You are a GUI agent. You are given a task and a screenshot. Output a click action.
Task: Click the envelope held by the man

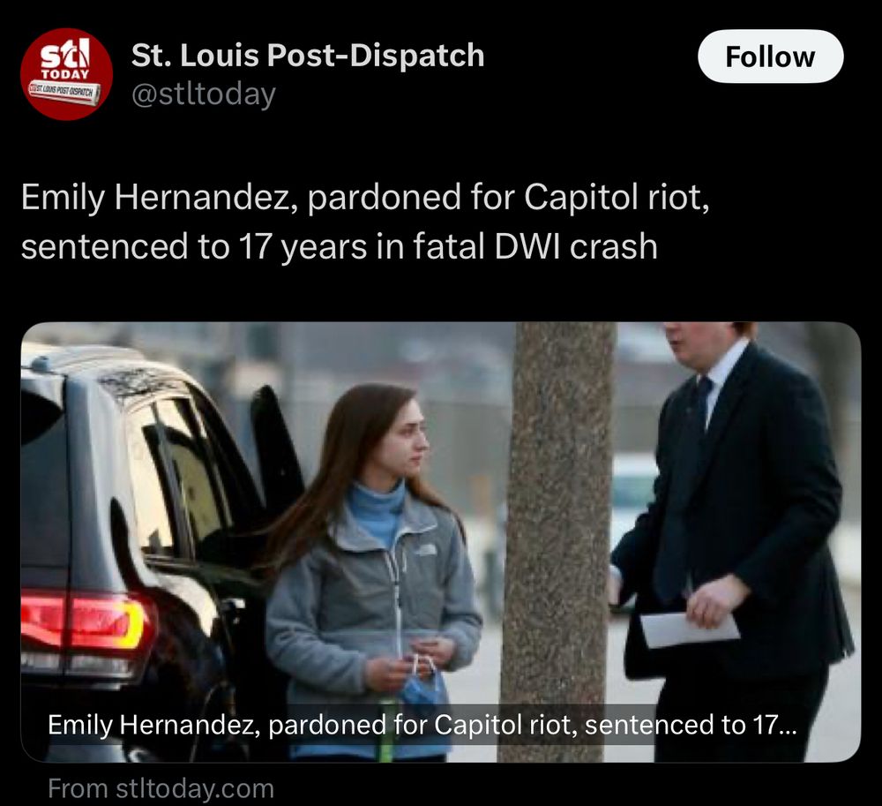(x=689, y=629)
